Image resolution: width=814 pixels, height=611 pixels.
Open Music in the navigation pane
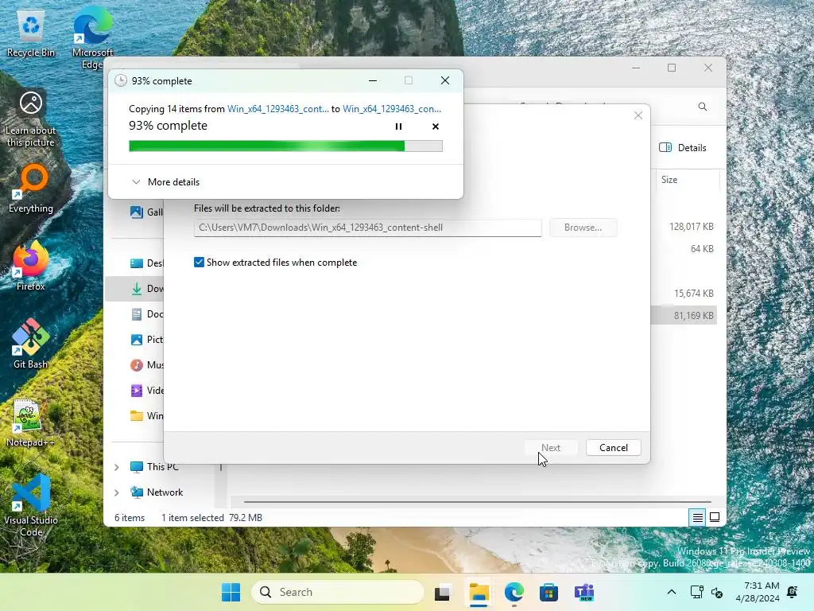pos(146,364)
